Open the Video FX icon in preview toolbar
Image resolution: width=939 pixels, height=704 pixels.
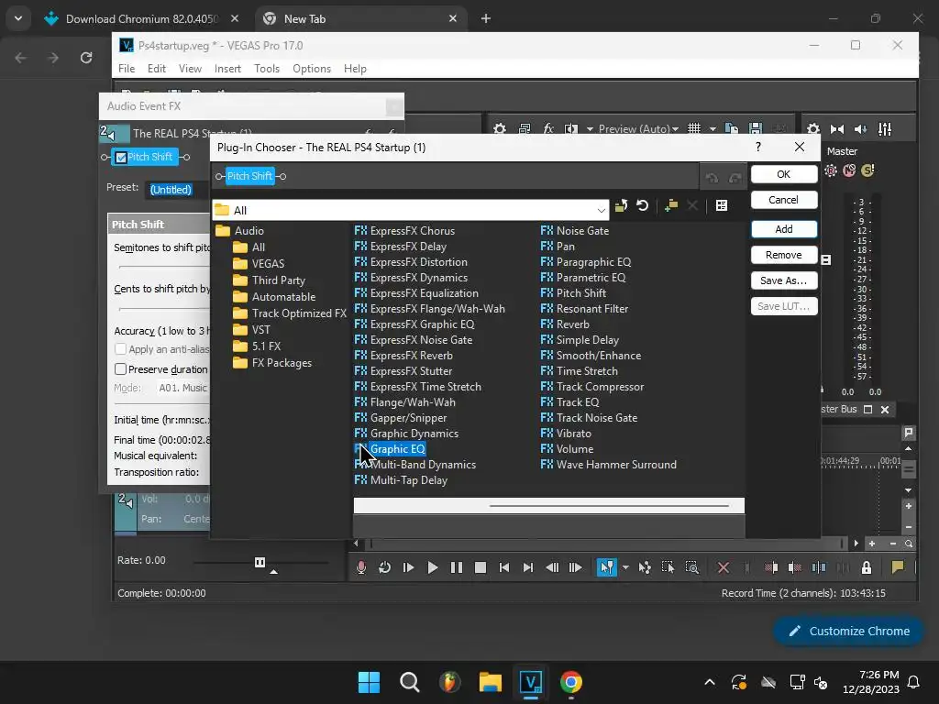tap(548, 129)
